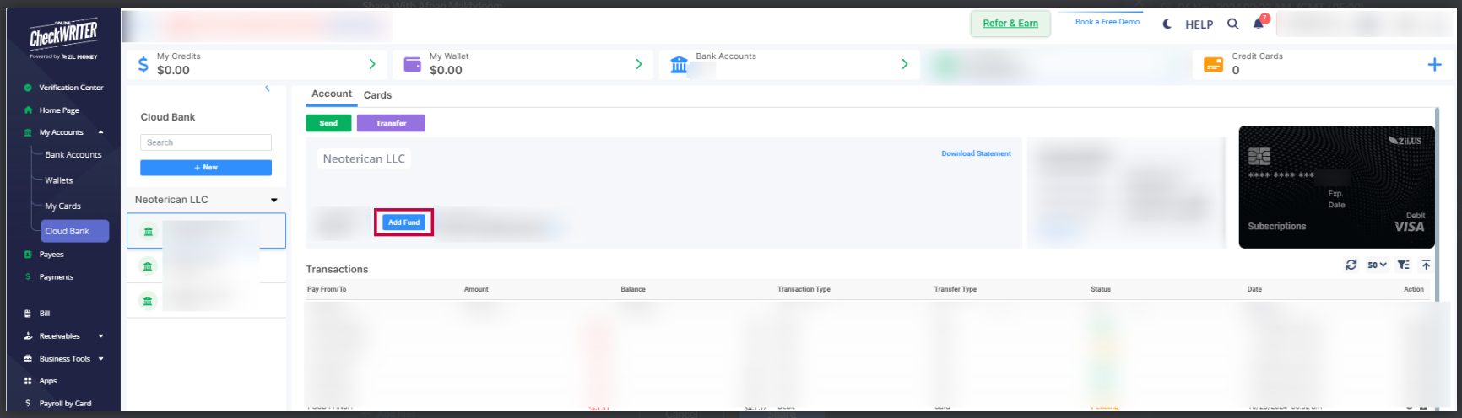The image size is (1462, 418).
Task: Open My Wallet arrow chevron
Action: [639, 64]
